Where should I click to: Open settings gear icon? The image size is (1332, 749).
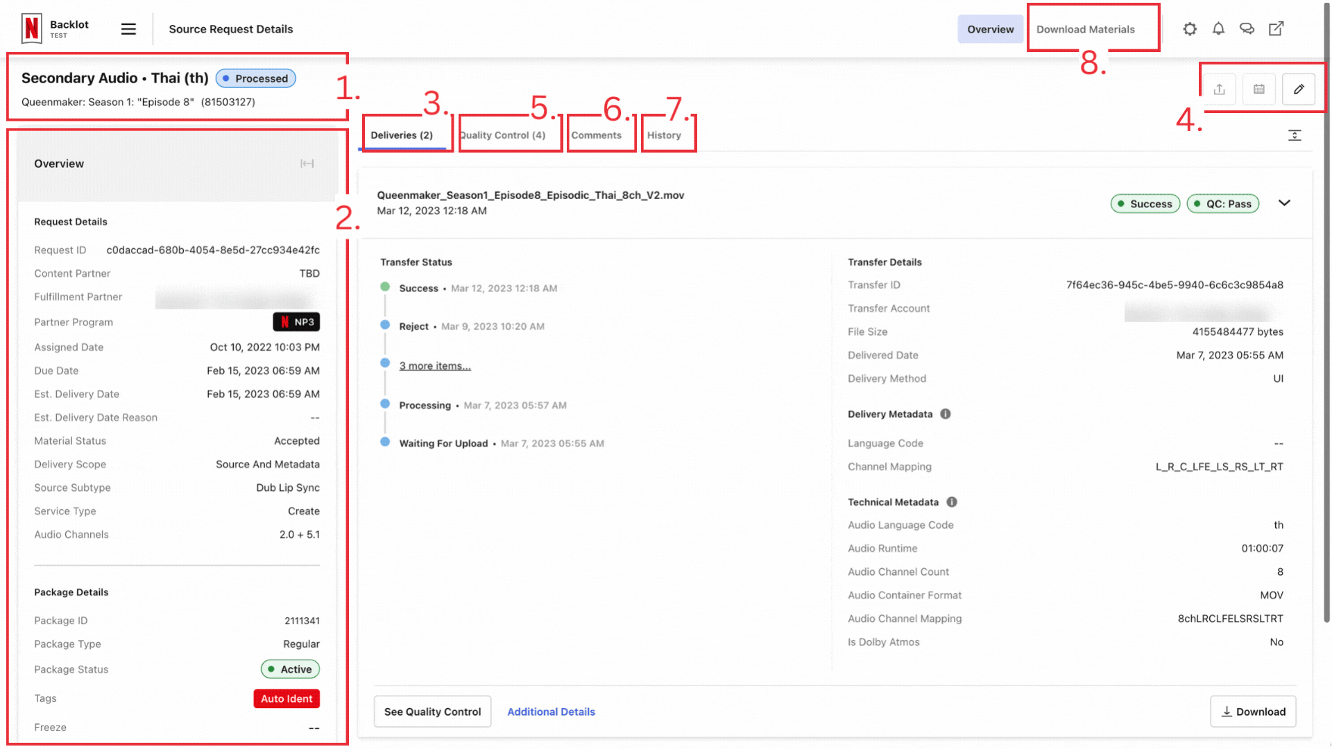pos(1190,29)
